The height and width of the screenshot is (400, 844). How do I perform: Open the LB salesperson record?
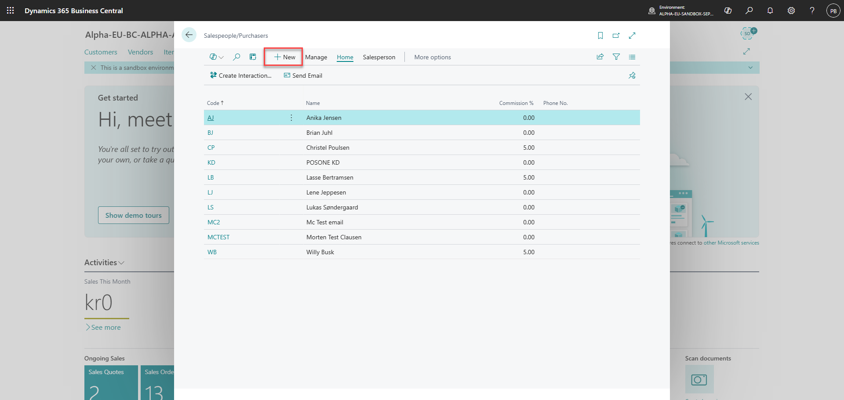[x=211, y=177]
